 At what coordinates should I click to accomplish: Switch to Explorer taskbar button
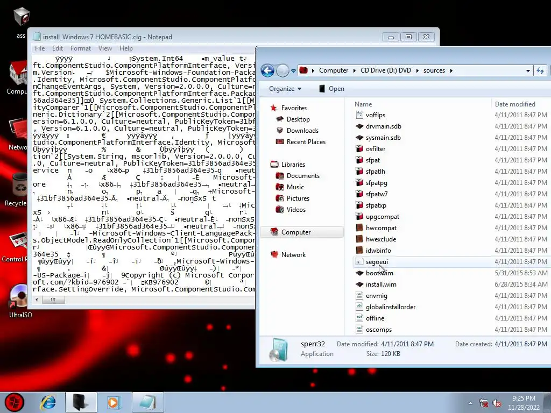(81, 402)
